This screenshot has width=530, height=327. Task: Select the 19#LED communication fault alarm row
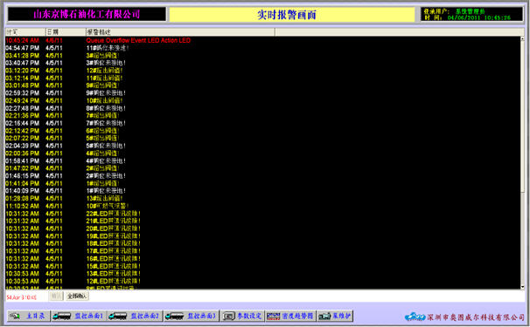point(262,236)
